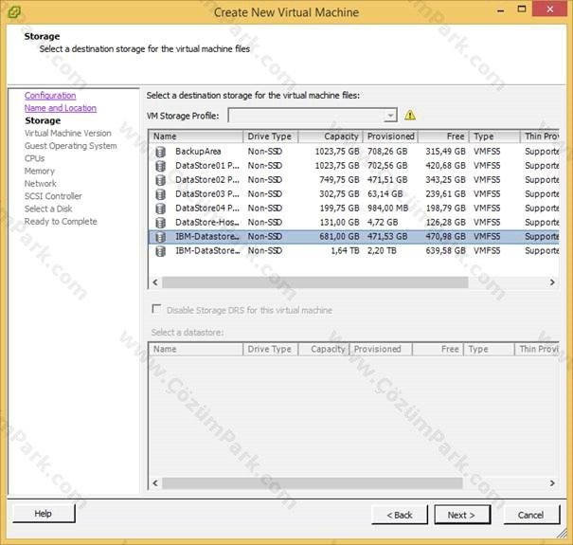Click the datastore icon of the DataStore03 row

160,194
